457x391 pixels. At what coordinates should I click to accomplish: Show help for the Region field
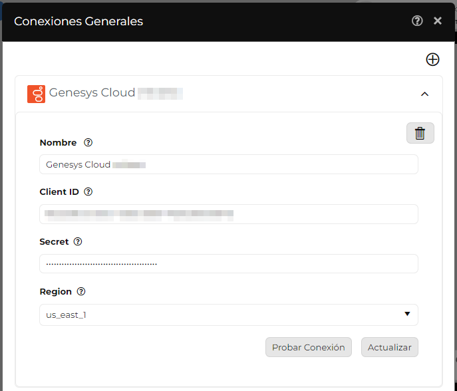coord(81,291)
